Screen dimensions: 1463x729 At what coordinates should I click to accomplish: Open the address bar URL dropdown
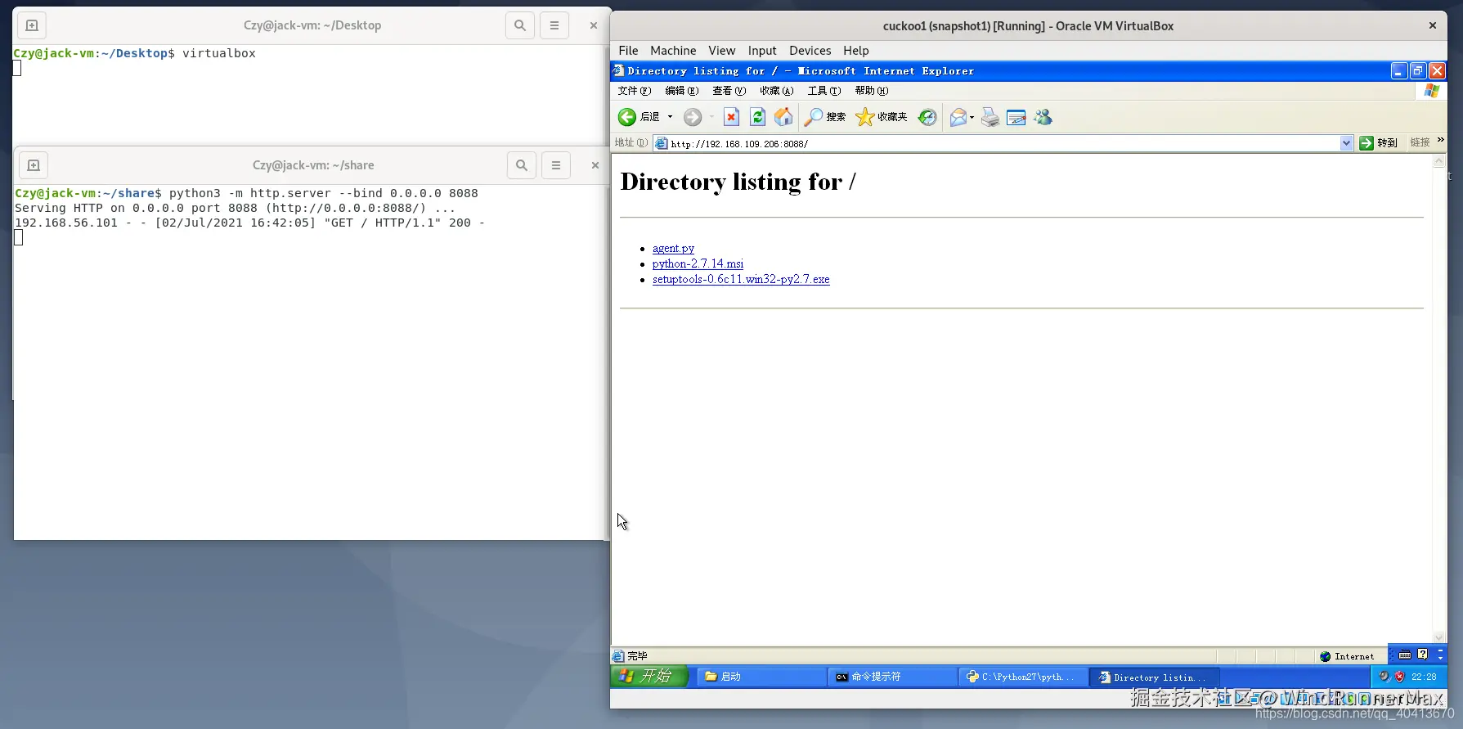(x=1346, y=143)
